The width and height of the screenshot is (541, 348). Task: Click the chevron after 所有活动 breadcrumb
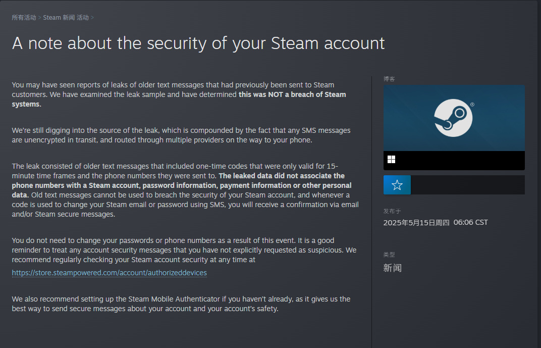pyautogui.click(x=40, y=18)
